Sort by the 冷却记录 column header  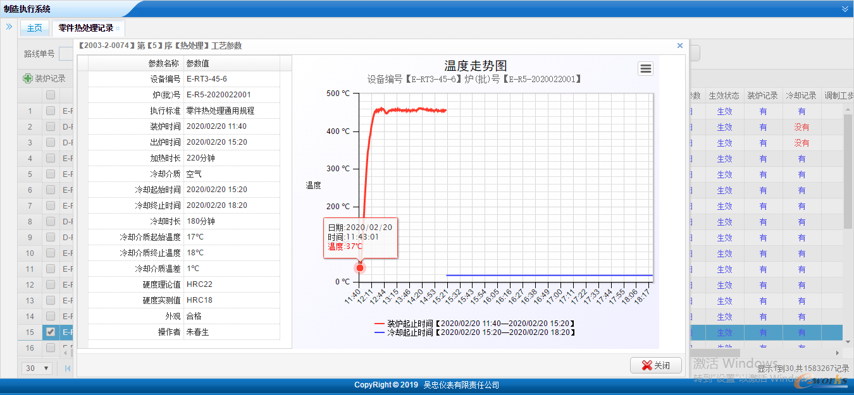pyautogui.click(x=801, y=95)
